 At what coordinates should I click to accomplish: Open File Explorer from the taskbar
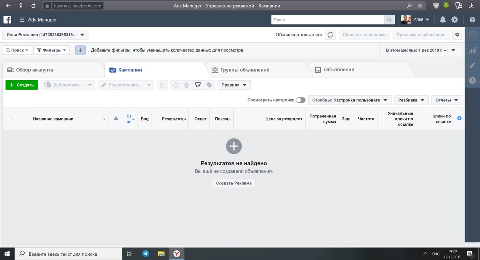coord(161,254)
